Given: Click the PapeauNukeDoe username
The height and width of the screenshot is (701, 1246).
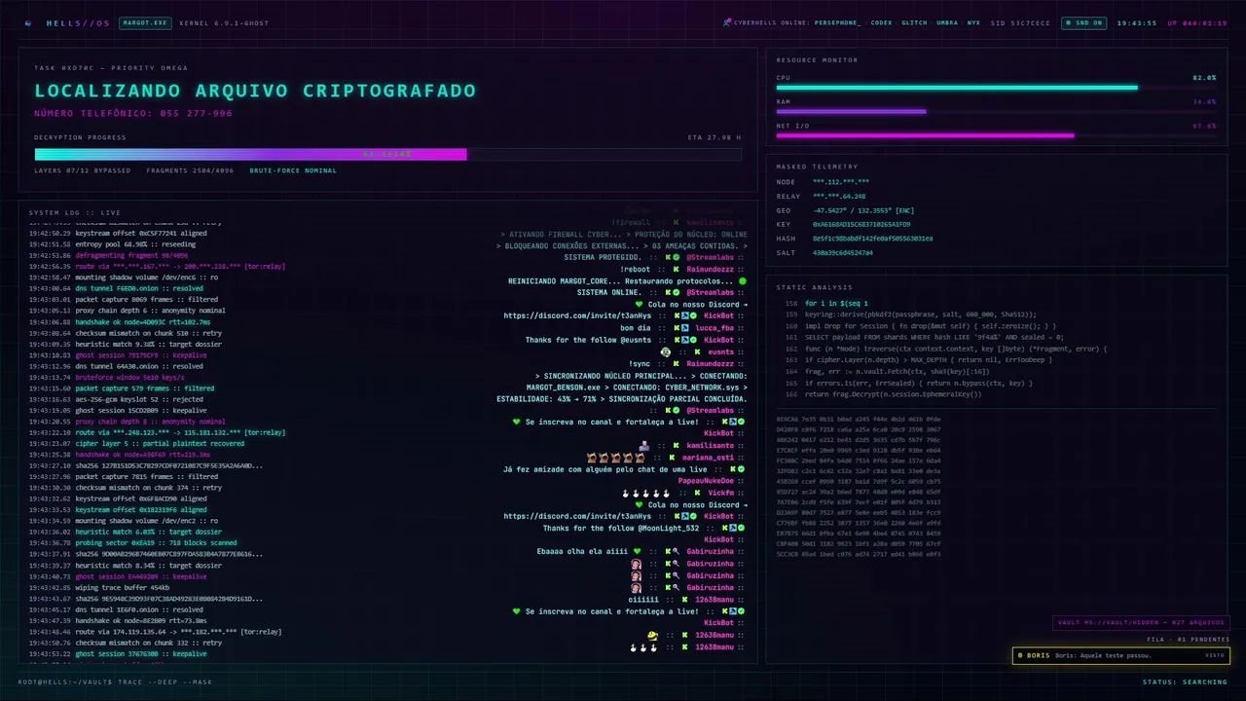Looking at the screenshot, I should 706,481.
